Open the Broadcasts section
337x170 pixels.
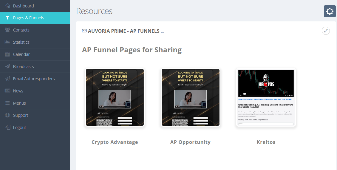click(35, 66)
